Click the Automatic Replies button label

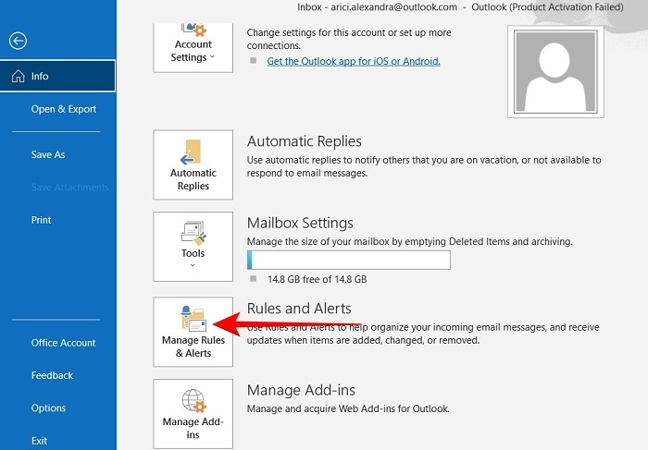click(x=193, y=179)
